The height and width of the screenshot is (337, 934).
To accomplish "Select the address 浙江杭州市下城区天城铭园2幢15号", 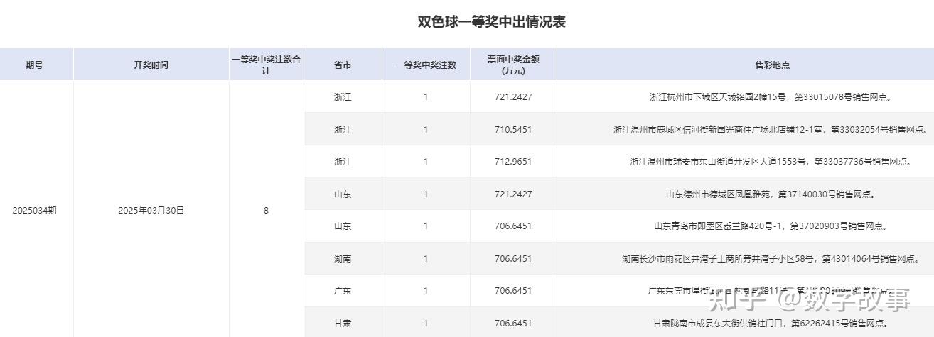I will [716, 97].
